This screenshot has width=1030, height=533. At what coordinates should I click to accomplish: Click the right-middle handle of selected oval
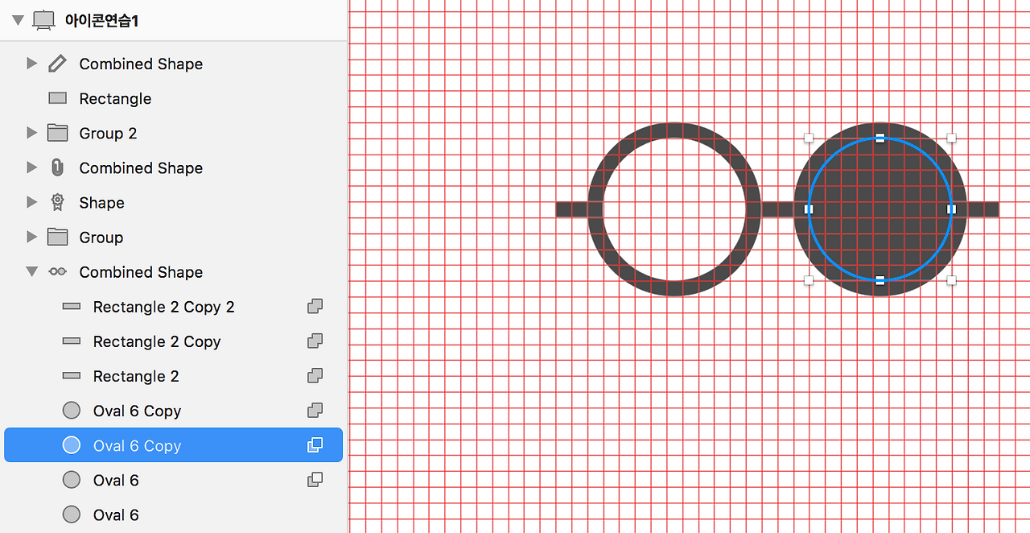(951, 209)
